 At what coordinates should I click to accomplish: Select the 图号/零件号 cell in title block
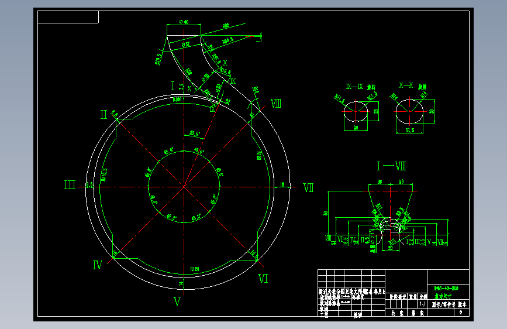coord(444,304)
